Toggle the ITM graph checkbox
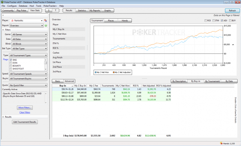The width and height of the screenshot is (241, 146). coord(214,20)
